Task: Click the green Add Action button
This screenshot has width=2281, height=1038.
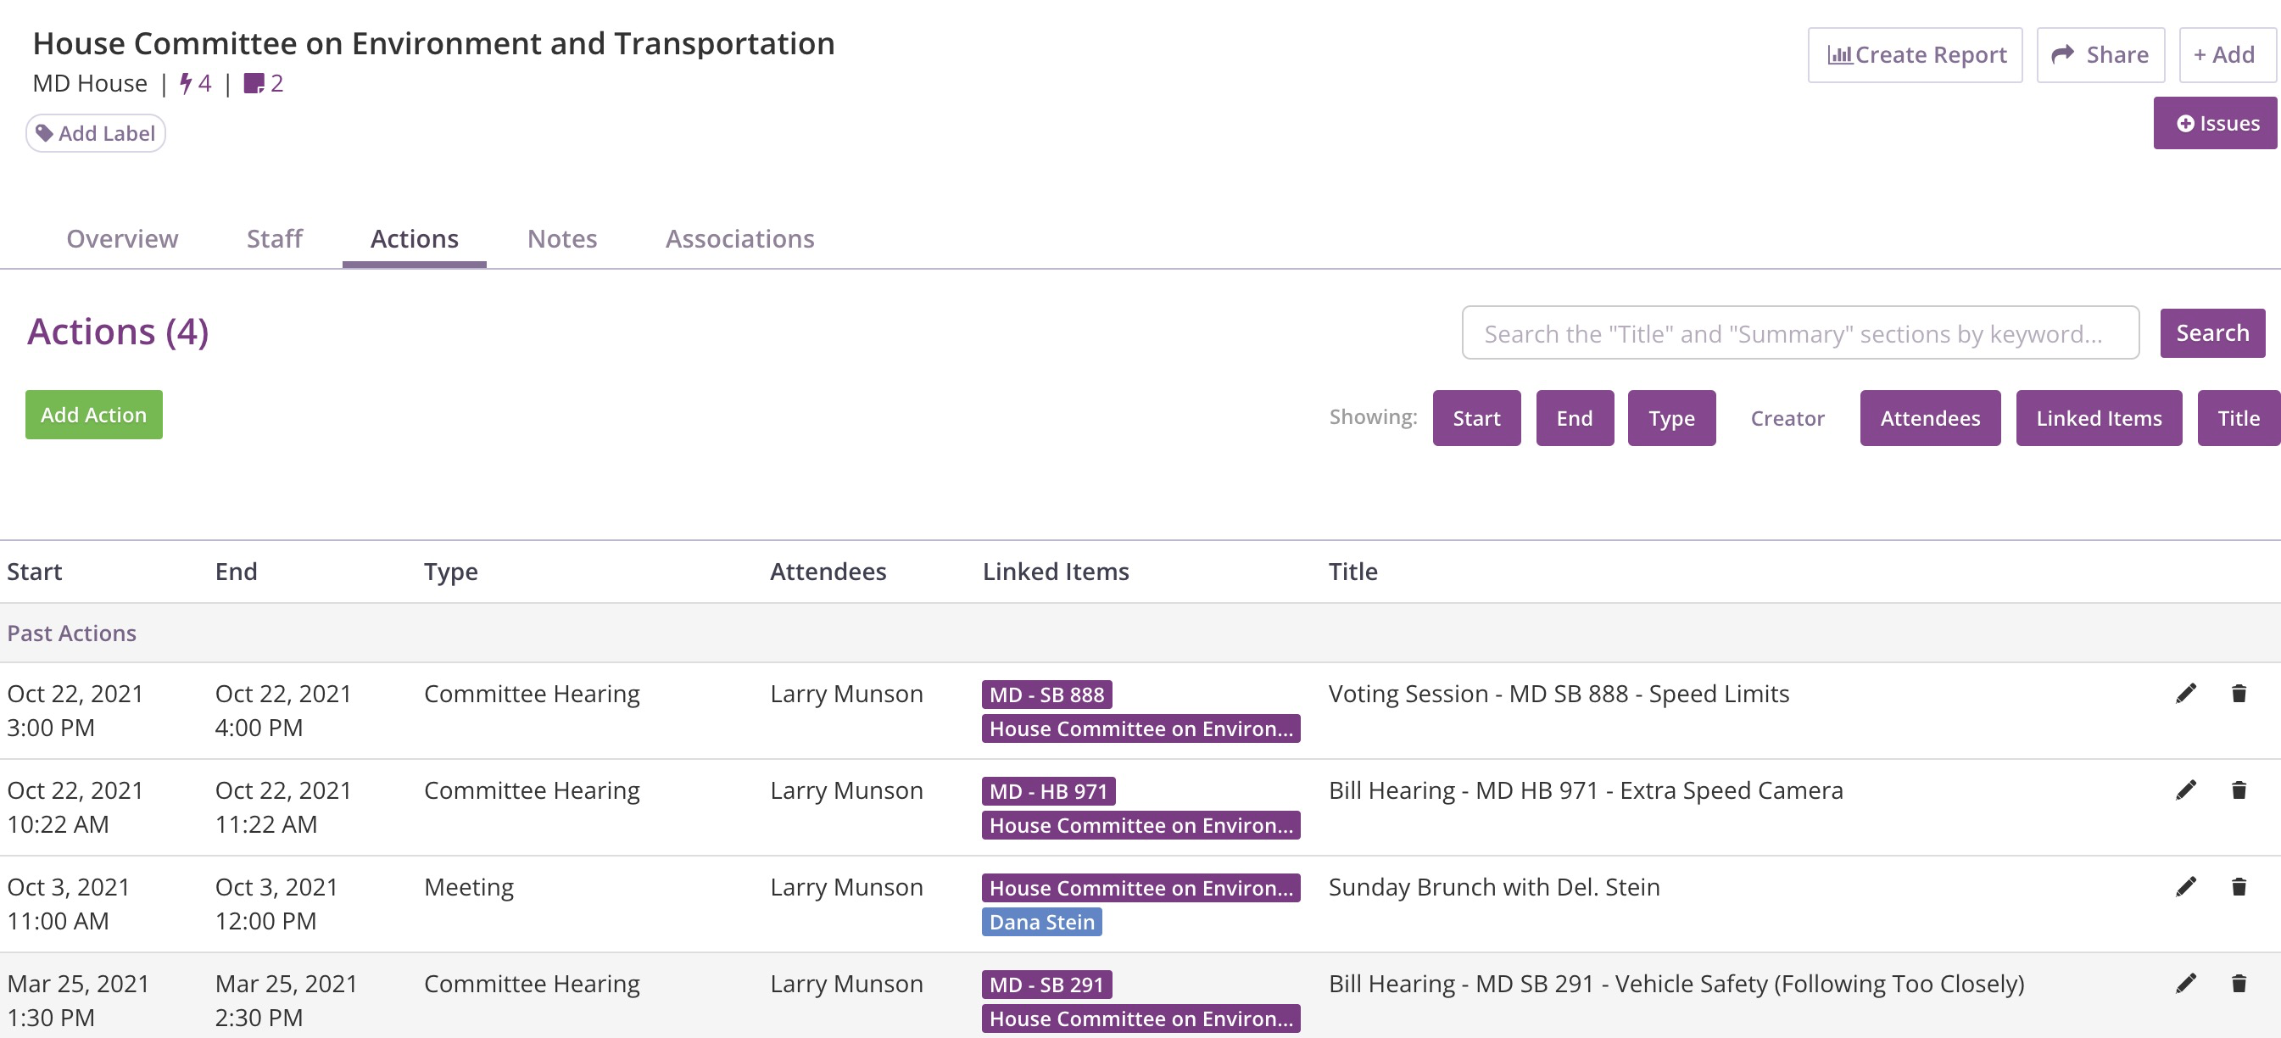Action: coord(94,415)
